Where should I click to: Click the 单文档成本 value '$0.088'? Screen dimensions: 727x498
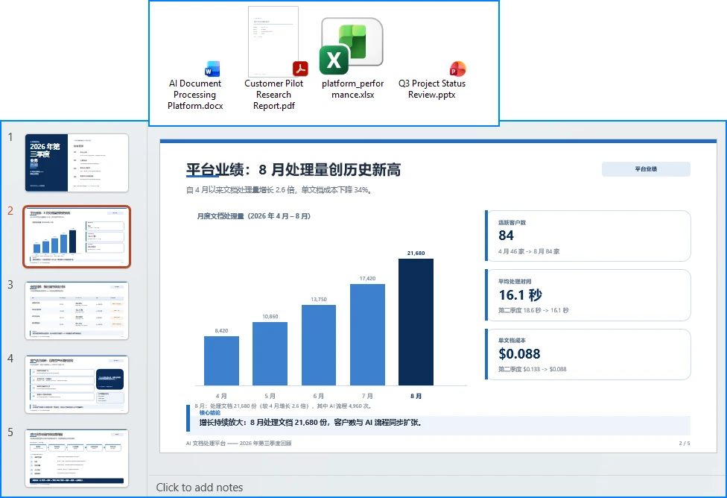519,353
